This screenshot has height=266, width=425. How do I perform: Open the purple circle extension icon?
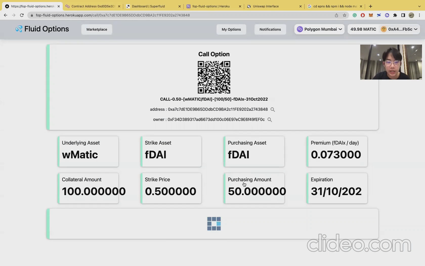coord(387,15)
